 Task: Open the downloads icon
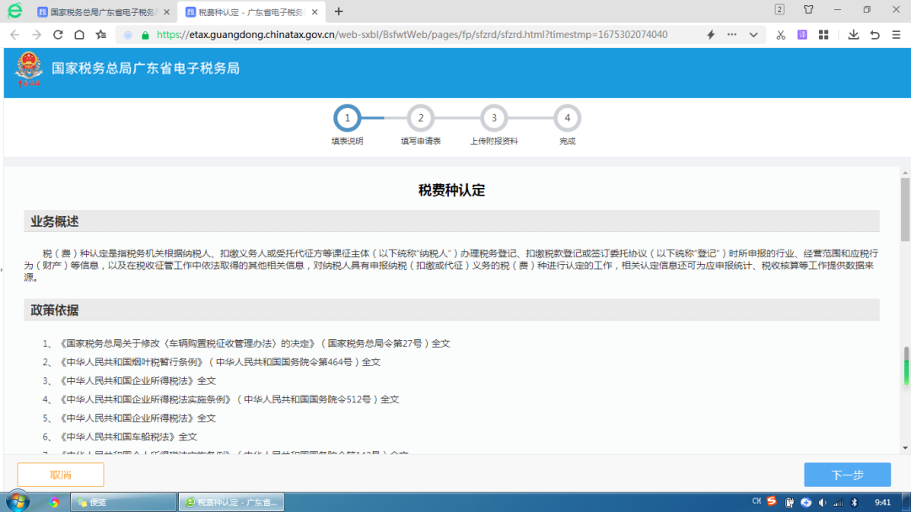[854, 35]
